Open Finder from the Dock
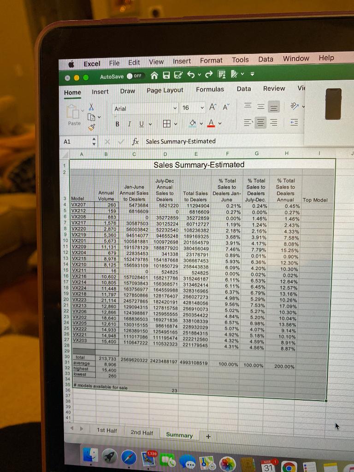354x472 pixels. click(x=90, y=456)
